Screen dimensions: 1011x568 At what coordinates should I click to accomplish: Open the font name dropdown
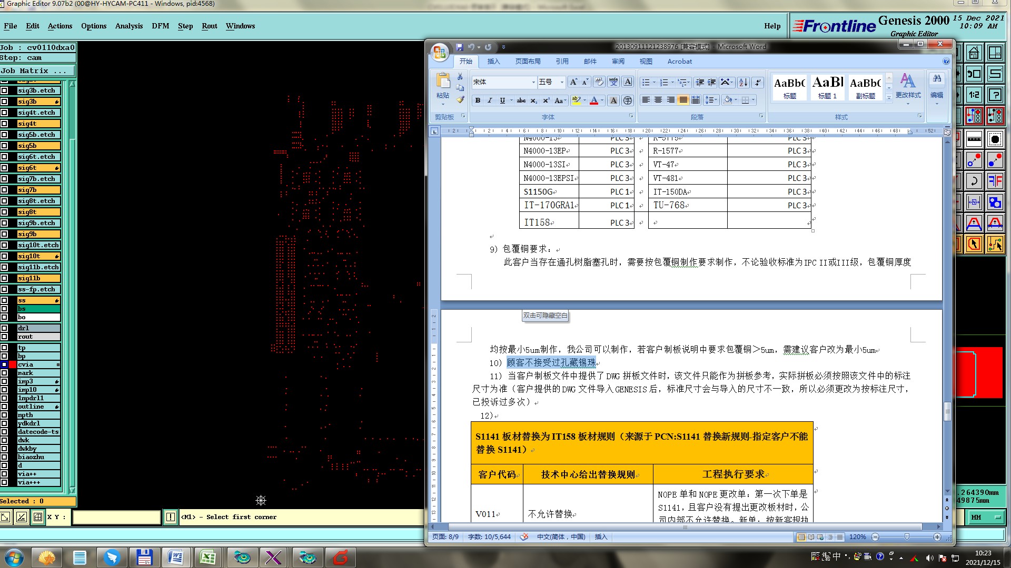[533, 82]
